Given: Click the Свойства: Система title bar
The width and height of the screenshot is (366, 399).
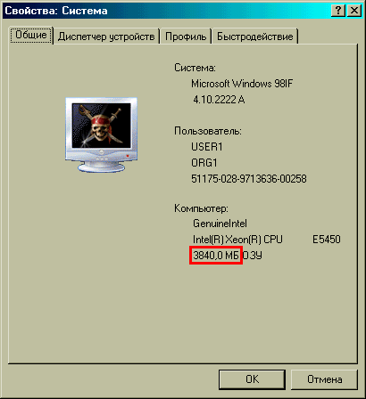Looking at the screenshot, I should 167,11.
